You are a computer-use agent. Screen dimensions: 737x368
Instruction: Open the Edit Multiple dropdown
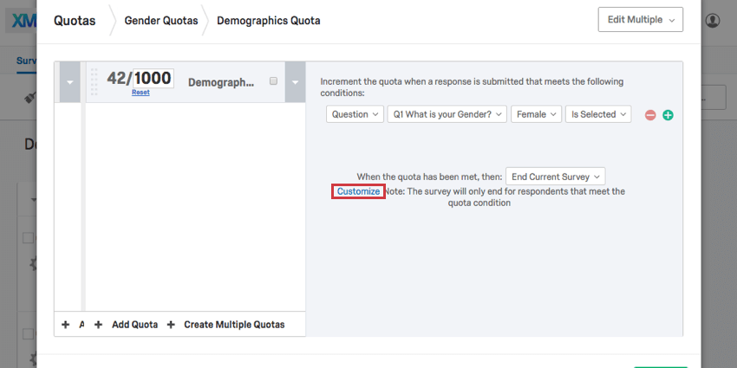(640, 20)
